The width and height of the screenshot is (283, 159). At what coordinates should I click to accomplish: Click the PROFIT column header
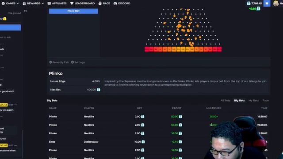coord(176,108)
